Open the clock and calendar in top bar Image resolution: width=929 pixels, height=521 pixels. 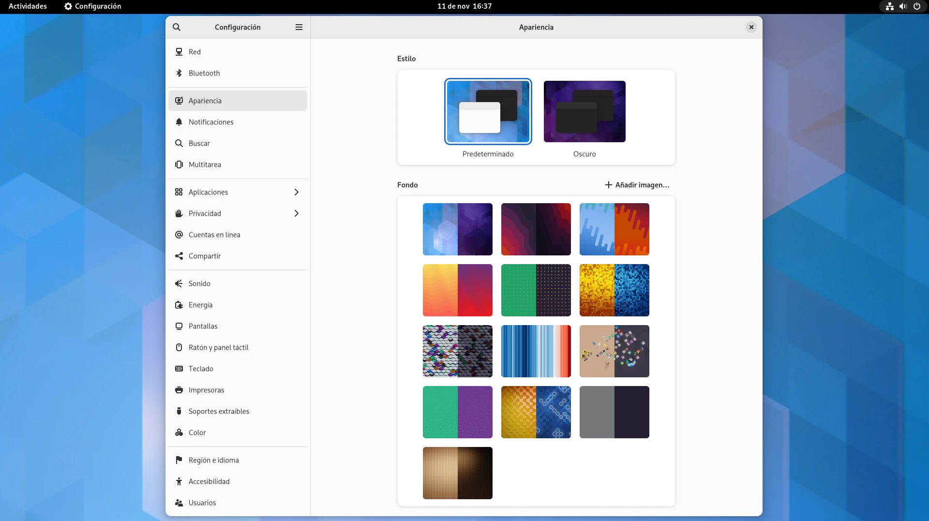point(464,6)
